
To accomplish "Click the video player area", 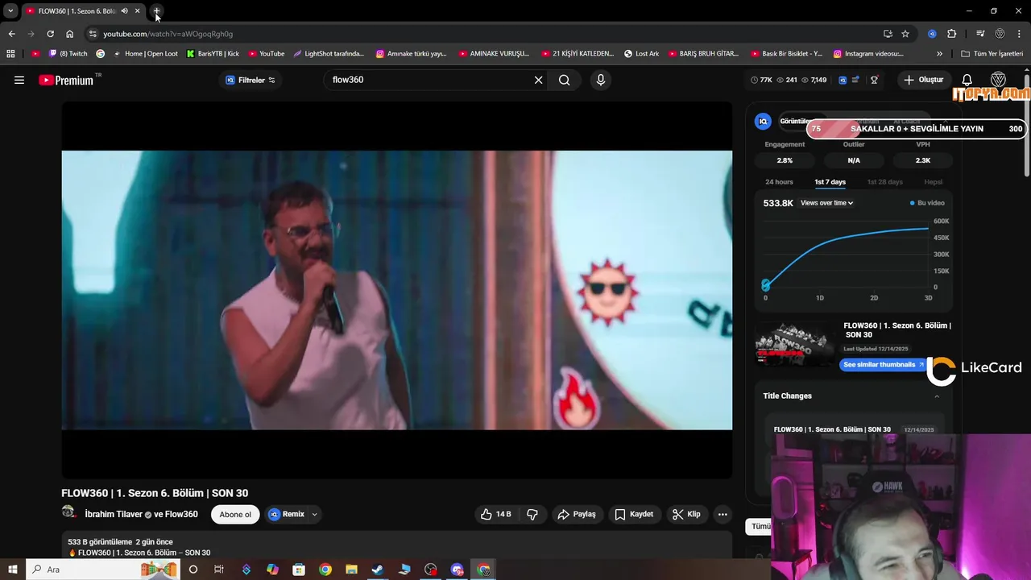I will coord(397,290).
